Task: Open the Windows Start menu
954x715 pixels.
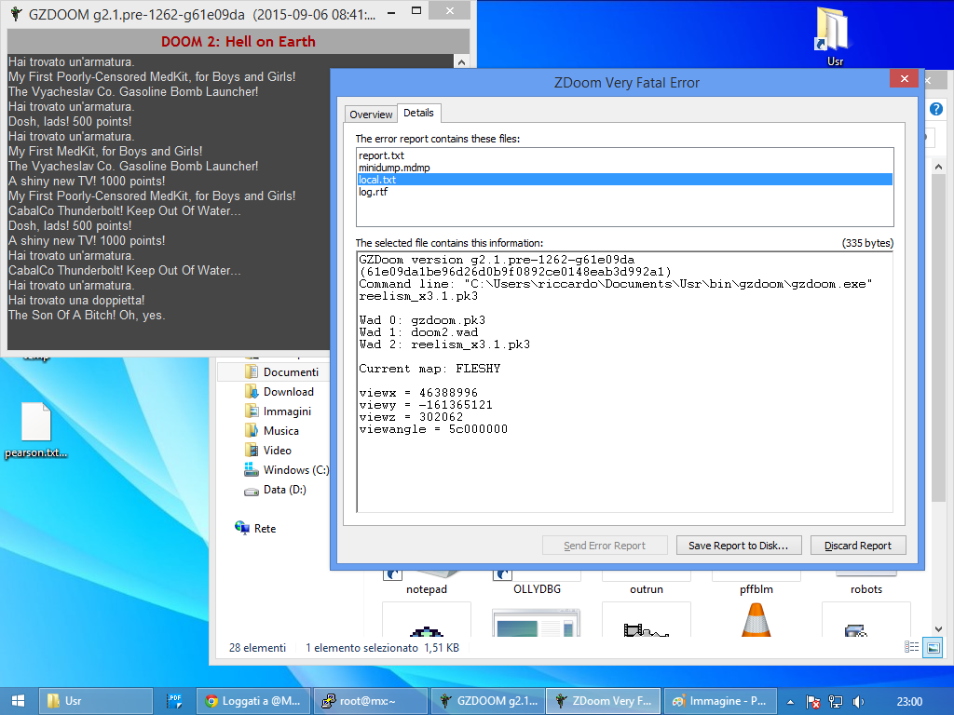Action: click(x=19, y=701)
